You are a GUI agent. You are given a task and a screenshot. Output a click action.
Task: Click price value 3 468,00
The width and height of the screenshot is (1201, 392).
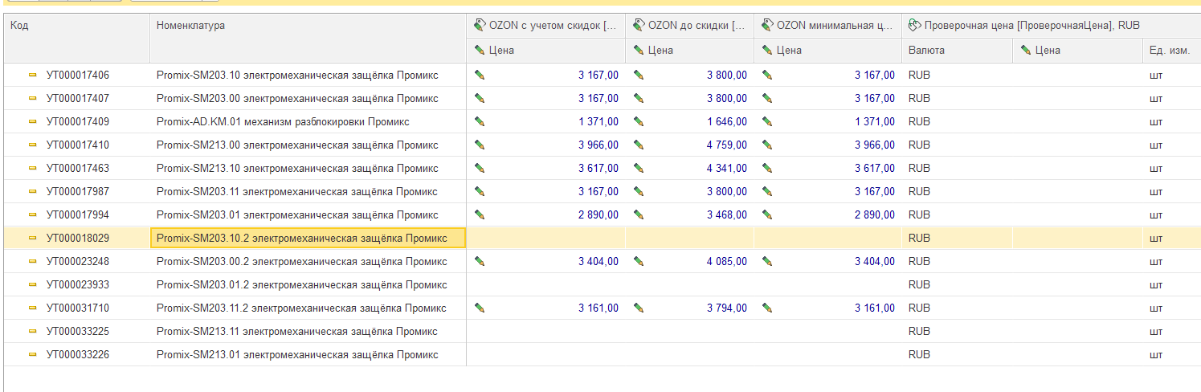(x=727, y=215)
